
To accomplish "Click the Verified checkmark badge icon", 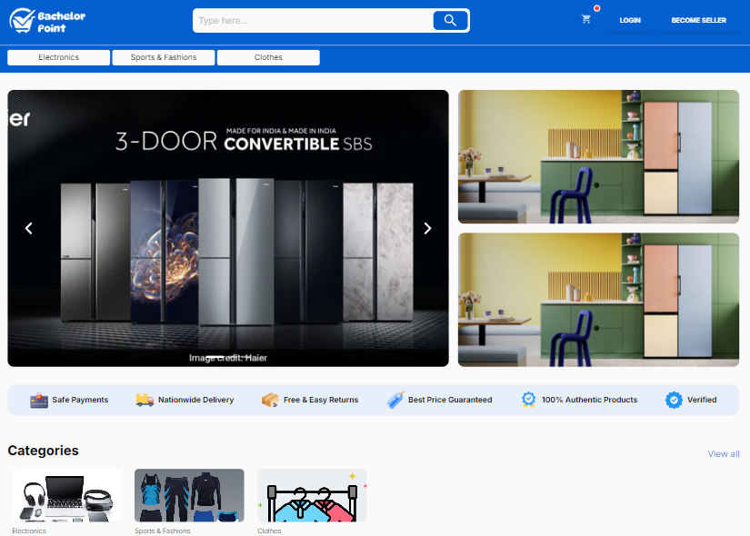I will click(x=674, y=400).
